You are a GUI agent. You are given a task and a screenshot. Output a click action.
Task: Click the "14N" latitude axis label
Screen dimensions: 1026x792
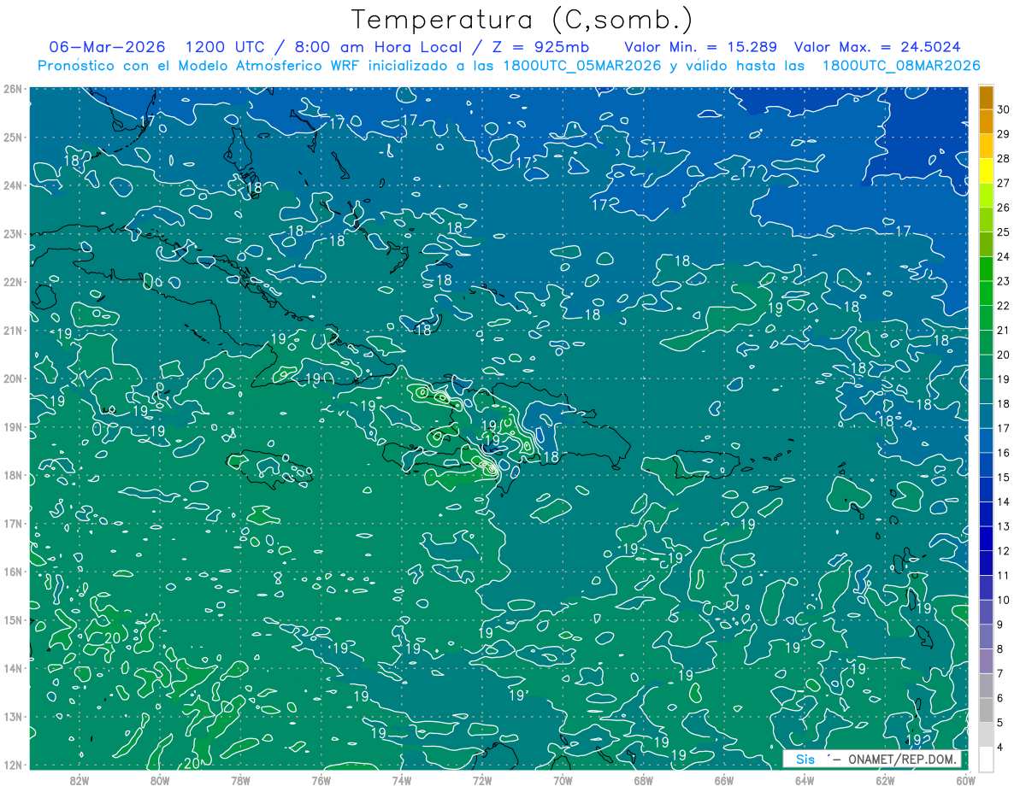(x=12, y=668)
